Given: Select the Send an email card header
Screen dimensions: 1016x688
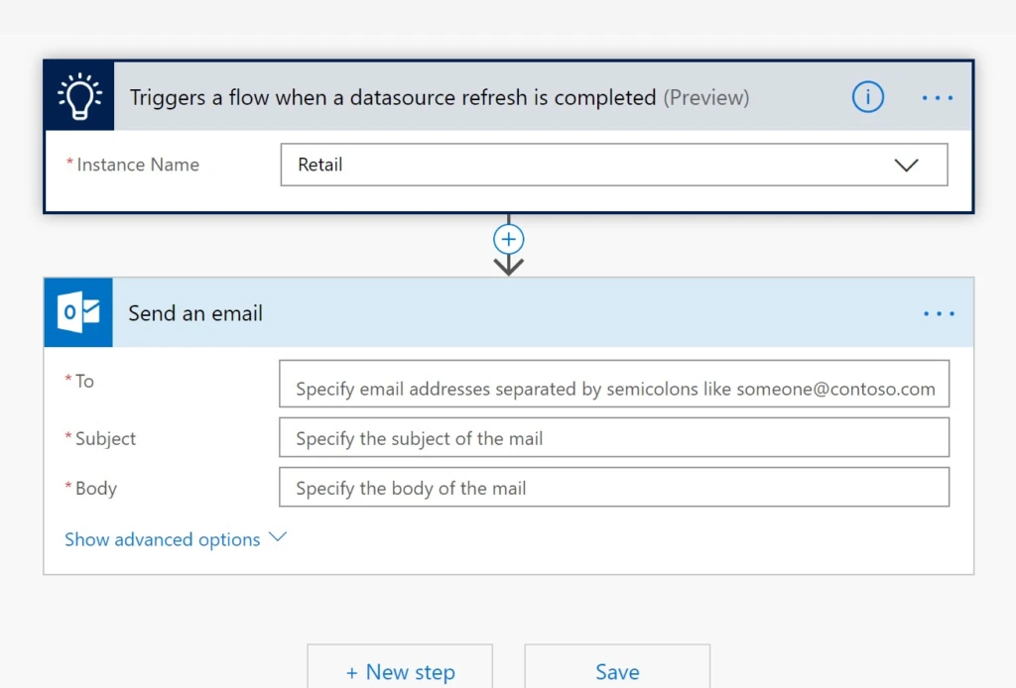Looking at the screenshot, I should click(194, 312).
